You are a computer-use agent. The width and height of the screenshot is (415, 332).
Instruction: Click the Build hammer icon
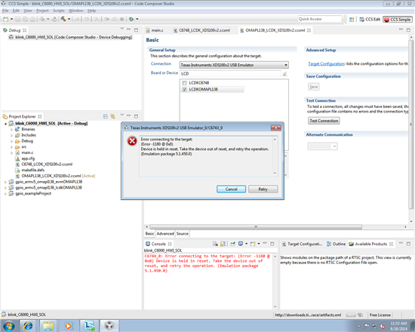63,19
